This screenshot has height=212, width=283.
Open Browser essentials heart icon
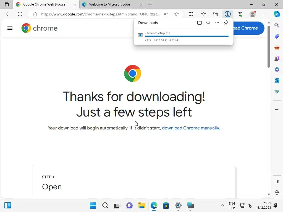240,14
